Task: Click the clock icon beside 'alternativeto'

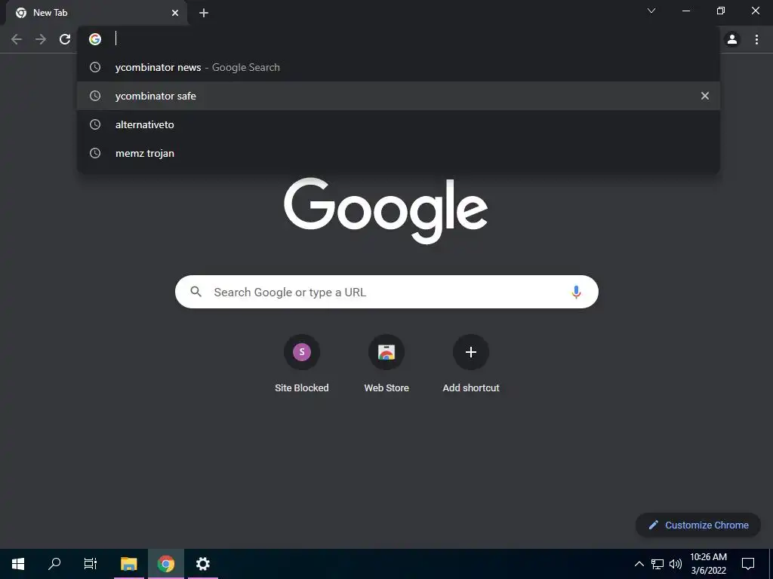Action: tap(95, 124)
